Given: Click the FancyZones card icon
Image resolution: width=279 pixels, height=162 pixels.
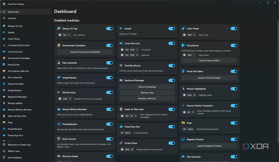Looking at the screenshot, I should click(x=183, y=45).
